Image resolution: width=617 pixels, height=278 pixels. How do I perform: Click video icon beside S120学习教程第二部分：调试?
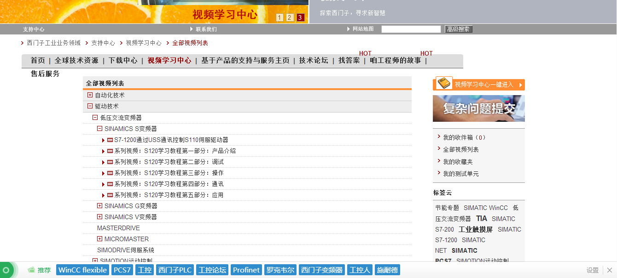coord(110,162)
